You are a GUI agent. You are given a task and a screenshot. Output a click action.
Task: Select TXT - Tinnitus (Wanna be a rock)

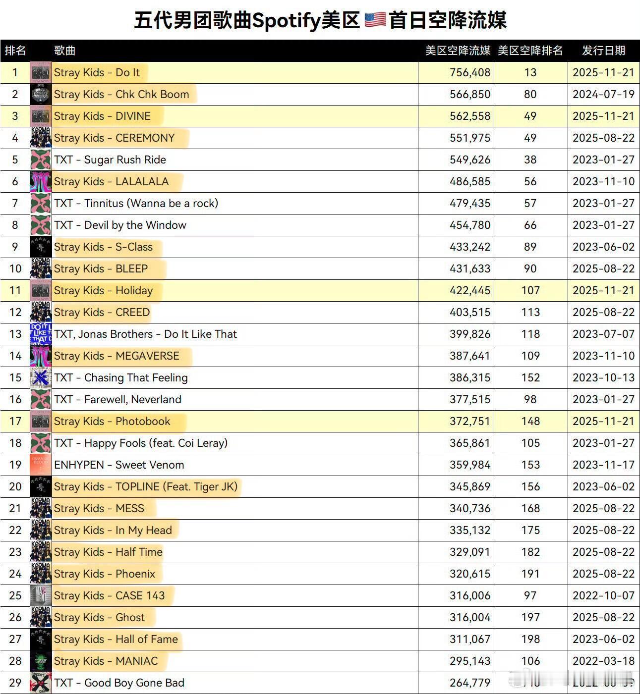click(136, 203)
